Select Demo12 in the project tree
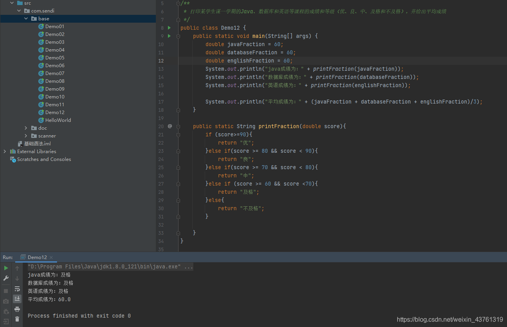Viewport: 507px width, 327px height. tap(55, 113)
